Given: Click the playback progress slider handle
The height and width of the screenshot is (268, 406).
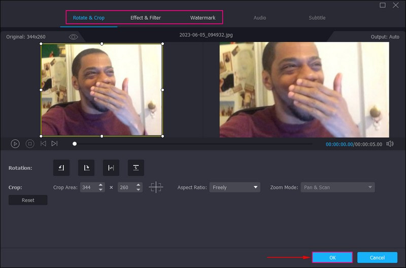Looking at the screenshot, I should click(75, 144).
